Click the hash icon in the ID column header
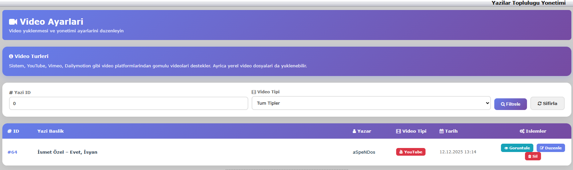Screen dimensions: 573x170 click(10, 131)
